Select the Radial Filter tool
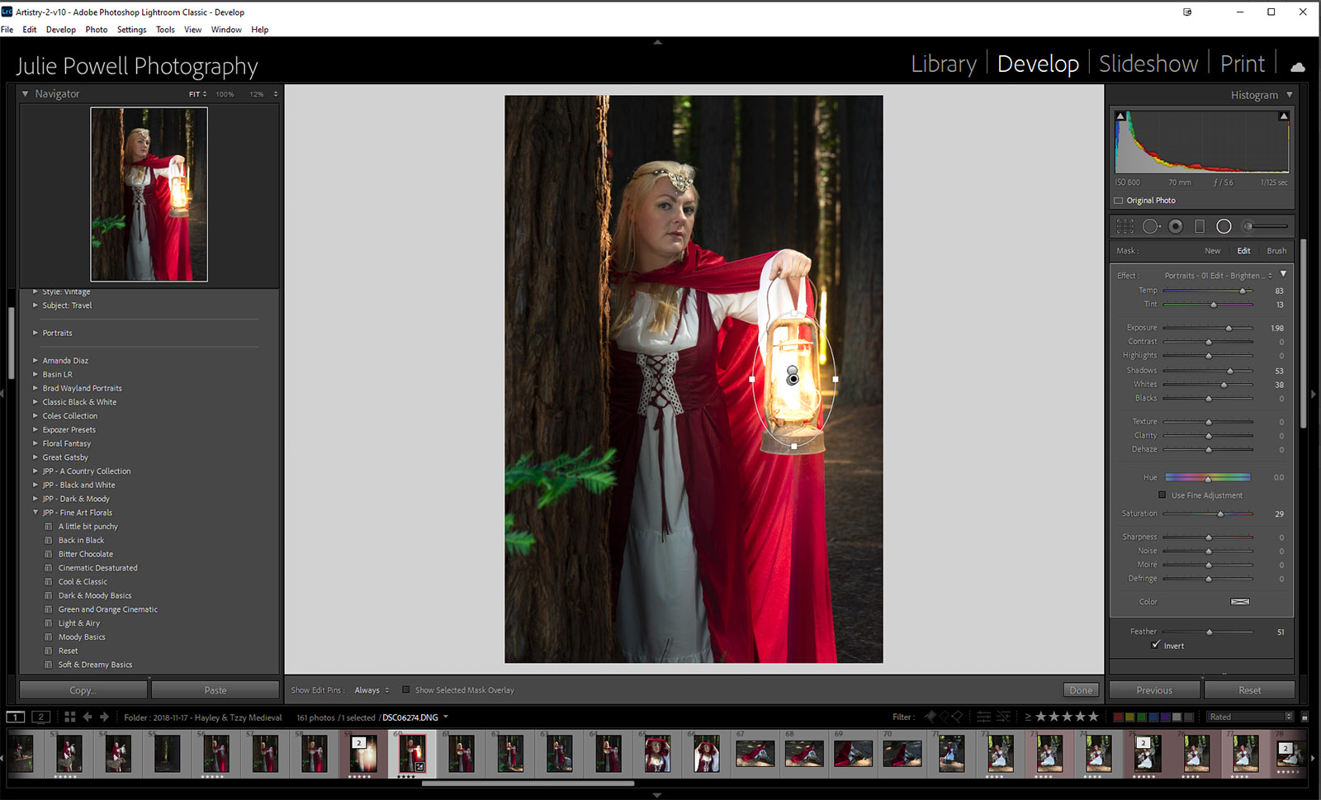The width and height of the screenshot is (1321, 800). click(x=1224, y=226)
